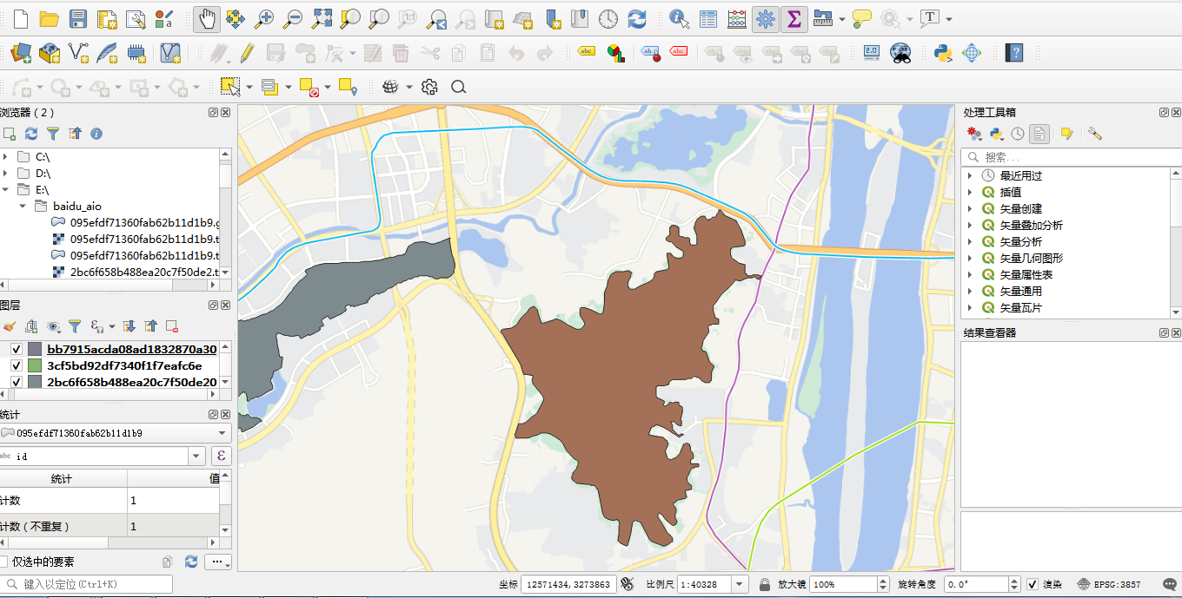Screen dimensions: 1182x598
Task: Open EPSG:3857 CRS settings
Action: [1108, 584]
